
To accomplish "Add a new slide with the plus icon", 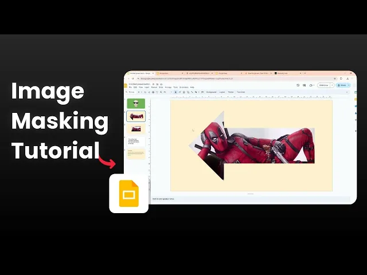I will tap(139, 92).
